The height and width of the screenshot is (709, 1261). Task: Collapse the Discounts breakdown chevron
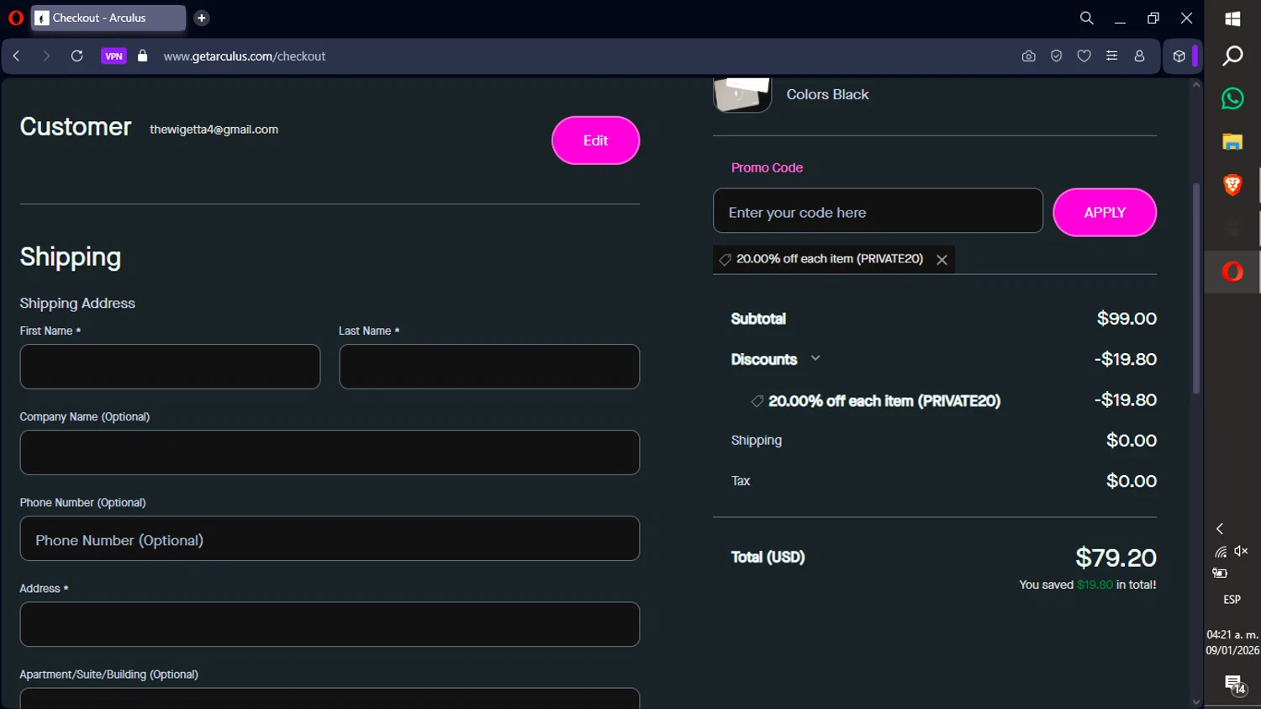tap(815, 358)
